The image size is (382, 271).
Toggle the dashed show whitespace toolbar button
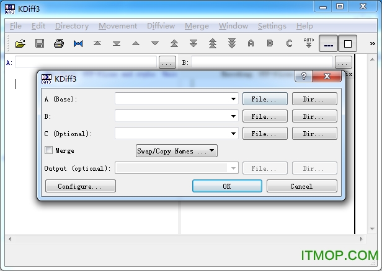click(329, 43)
